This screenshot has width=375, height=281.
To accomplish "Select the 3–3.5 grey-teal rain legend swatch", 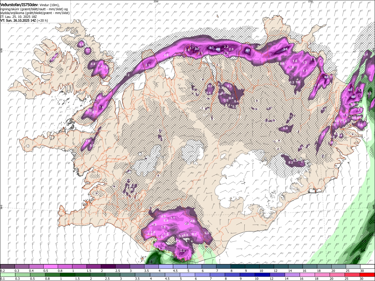I will [x=127, y=275].
